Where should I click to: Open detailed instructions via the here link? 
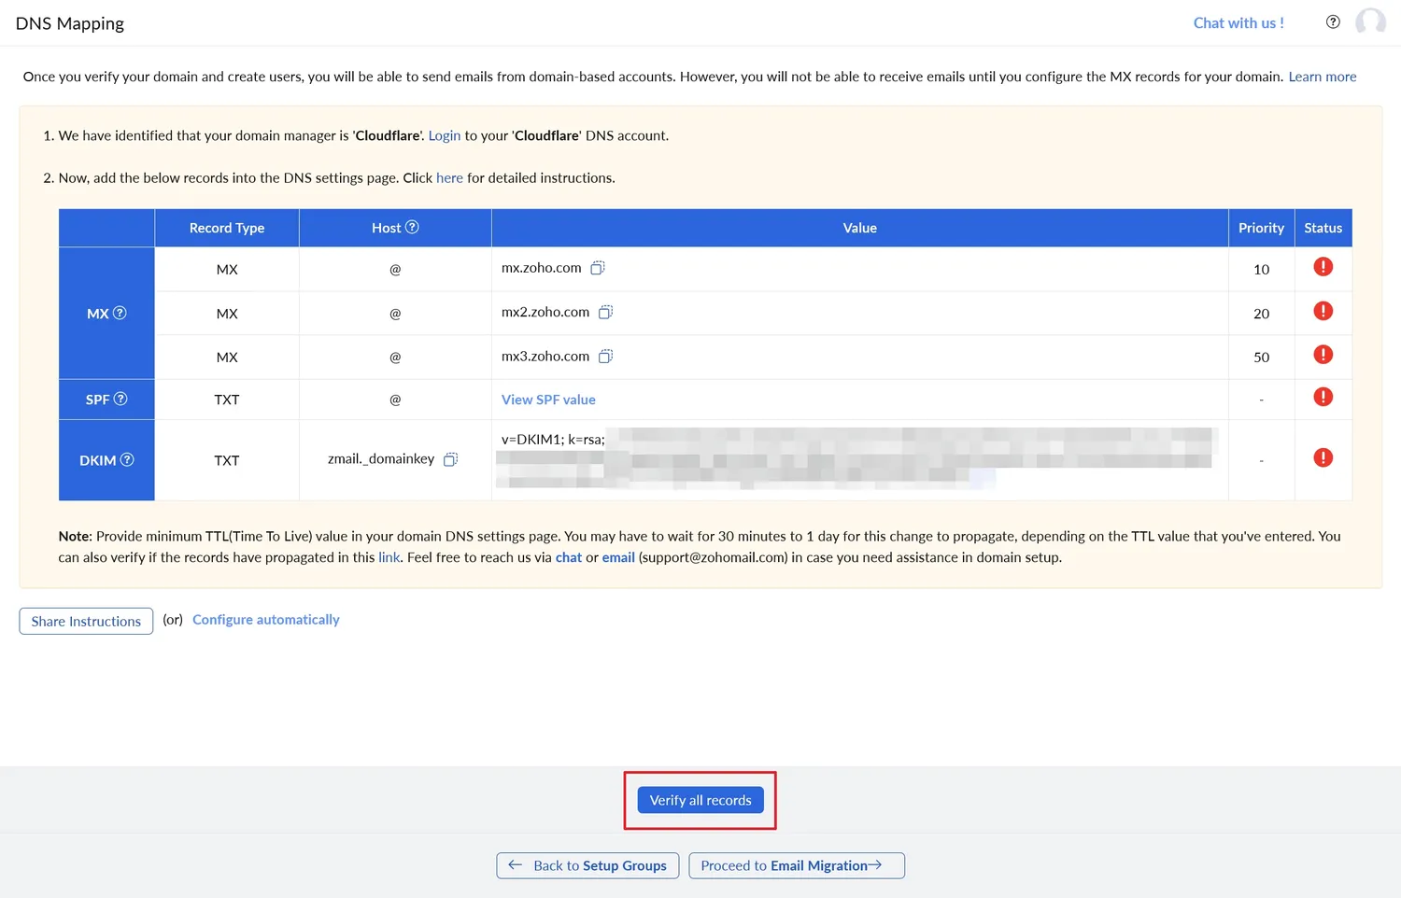[x=449, y=177]
